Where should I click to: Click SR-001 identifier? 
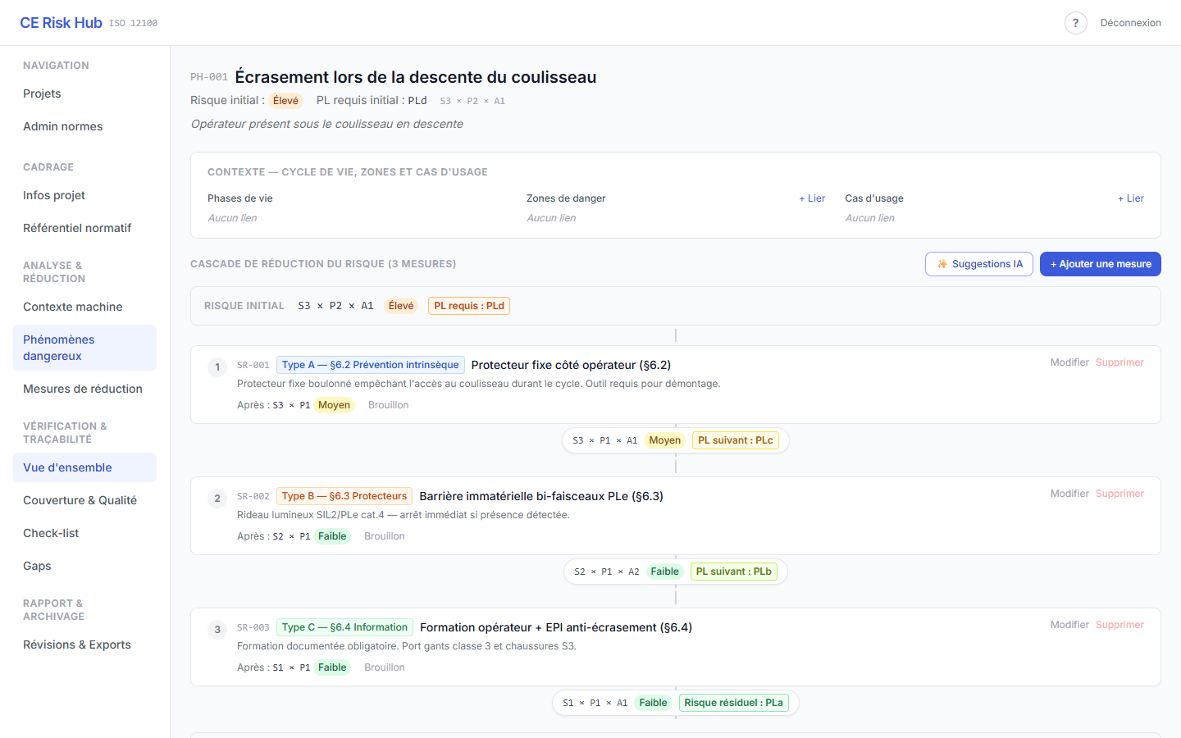coord(253,366)
